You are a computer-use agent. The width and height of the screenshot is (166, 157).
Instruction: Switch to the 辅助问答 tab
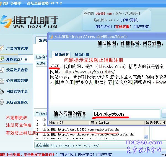click(62, 55)
